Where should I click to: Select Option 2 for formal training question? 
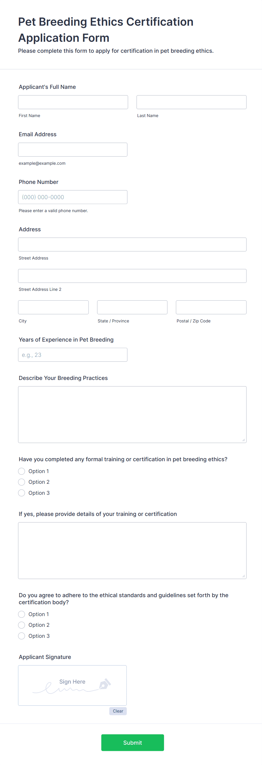[x=22, y=482]
